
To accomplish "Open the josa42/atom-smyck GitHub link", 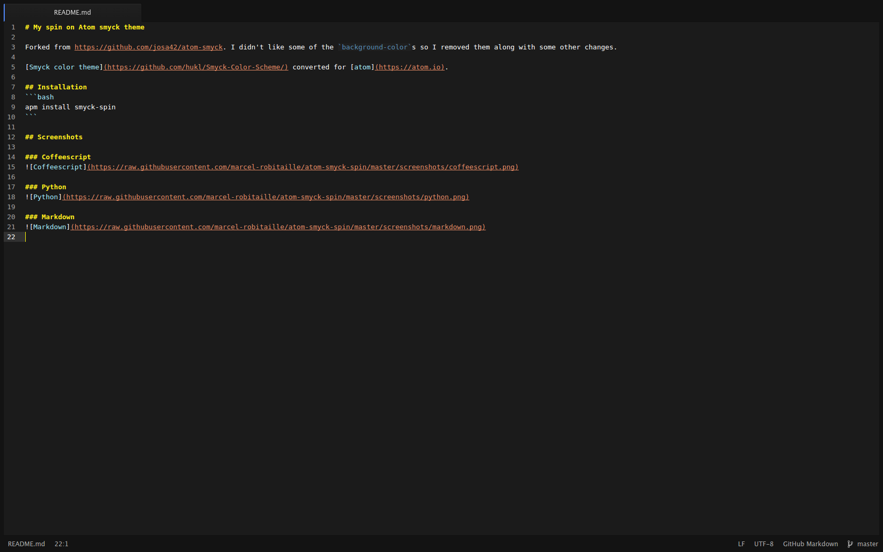I will (148, 47).
